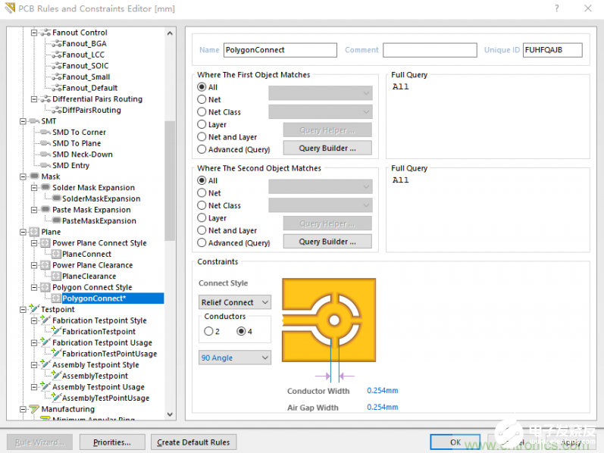Click the Fanout Control category icon
Viewport: 604px width, 453px height.
[x=45, y=33]
